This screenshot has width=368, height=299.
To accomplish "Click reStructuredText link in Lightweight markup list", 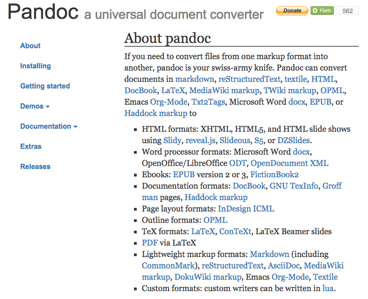I will pos(232,266).
